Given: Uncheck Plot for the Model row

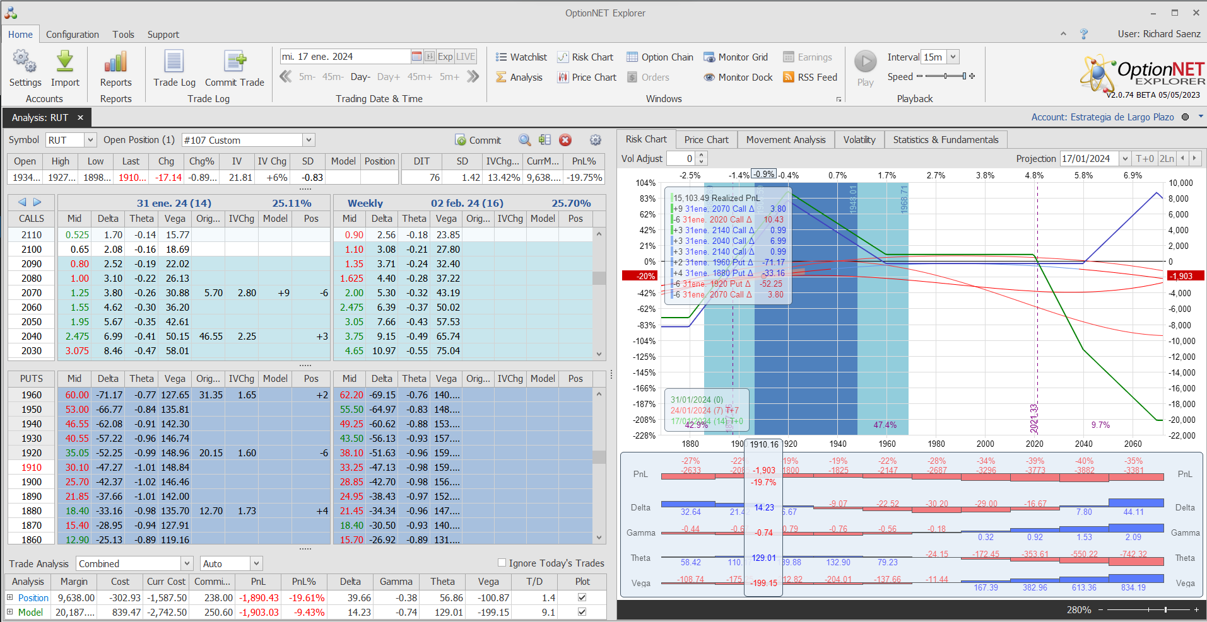Looking at the screenshot, I should (582, 612).
